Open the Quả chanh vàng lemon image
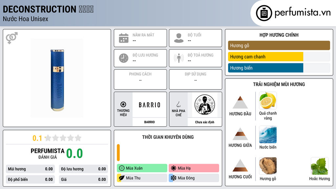 pyautogui.click(x=268, y=100)
